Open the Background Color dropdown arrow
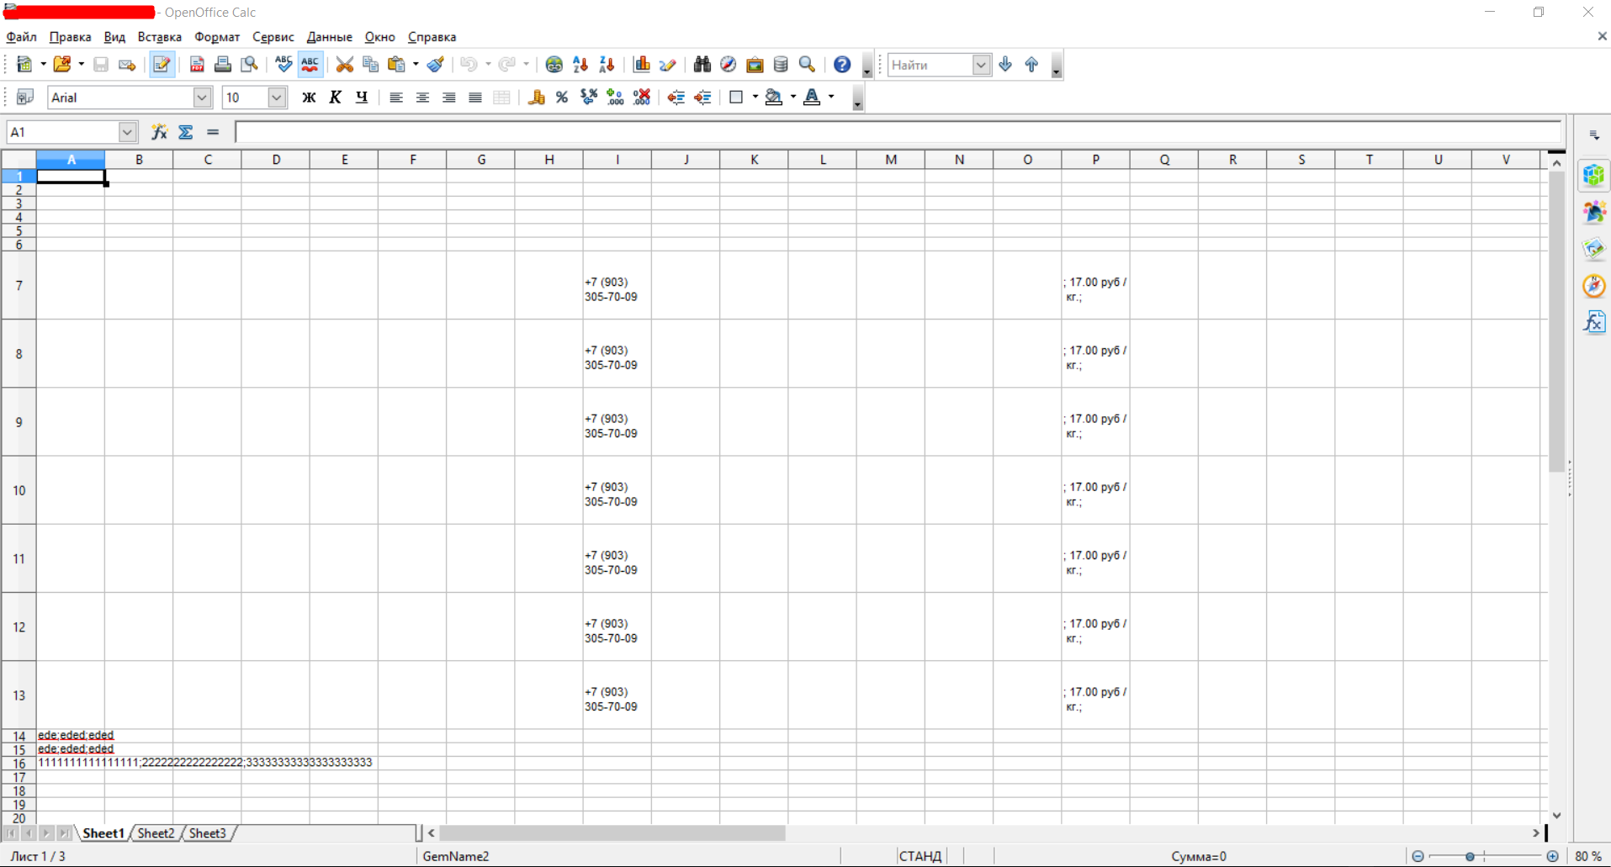This screenshot has width=1611, height=867. (793, 98)
